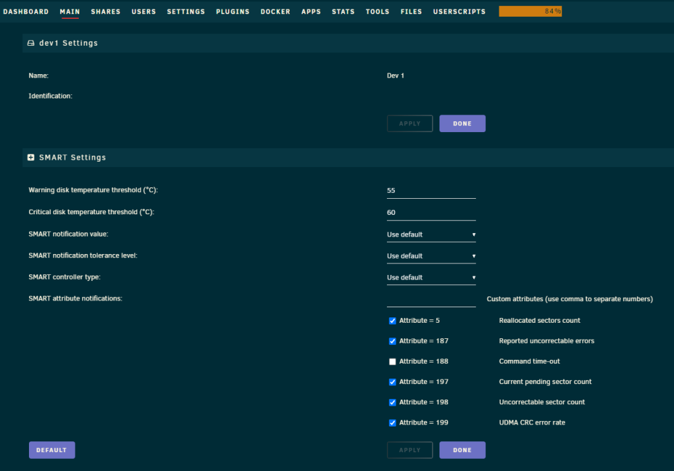674x471 pixels.
Task: Click the plus icon beside SMART Settings
Action: click(31, 157)
